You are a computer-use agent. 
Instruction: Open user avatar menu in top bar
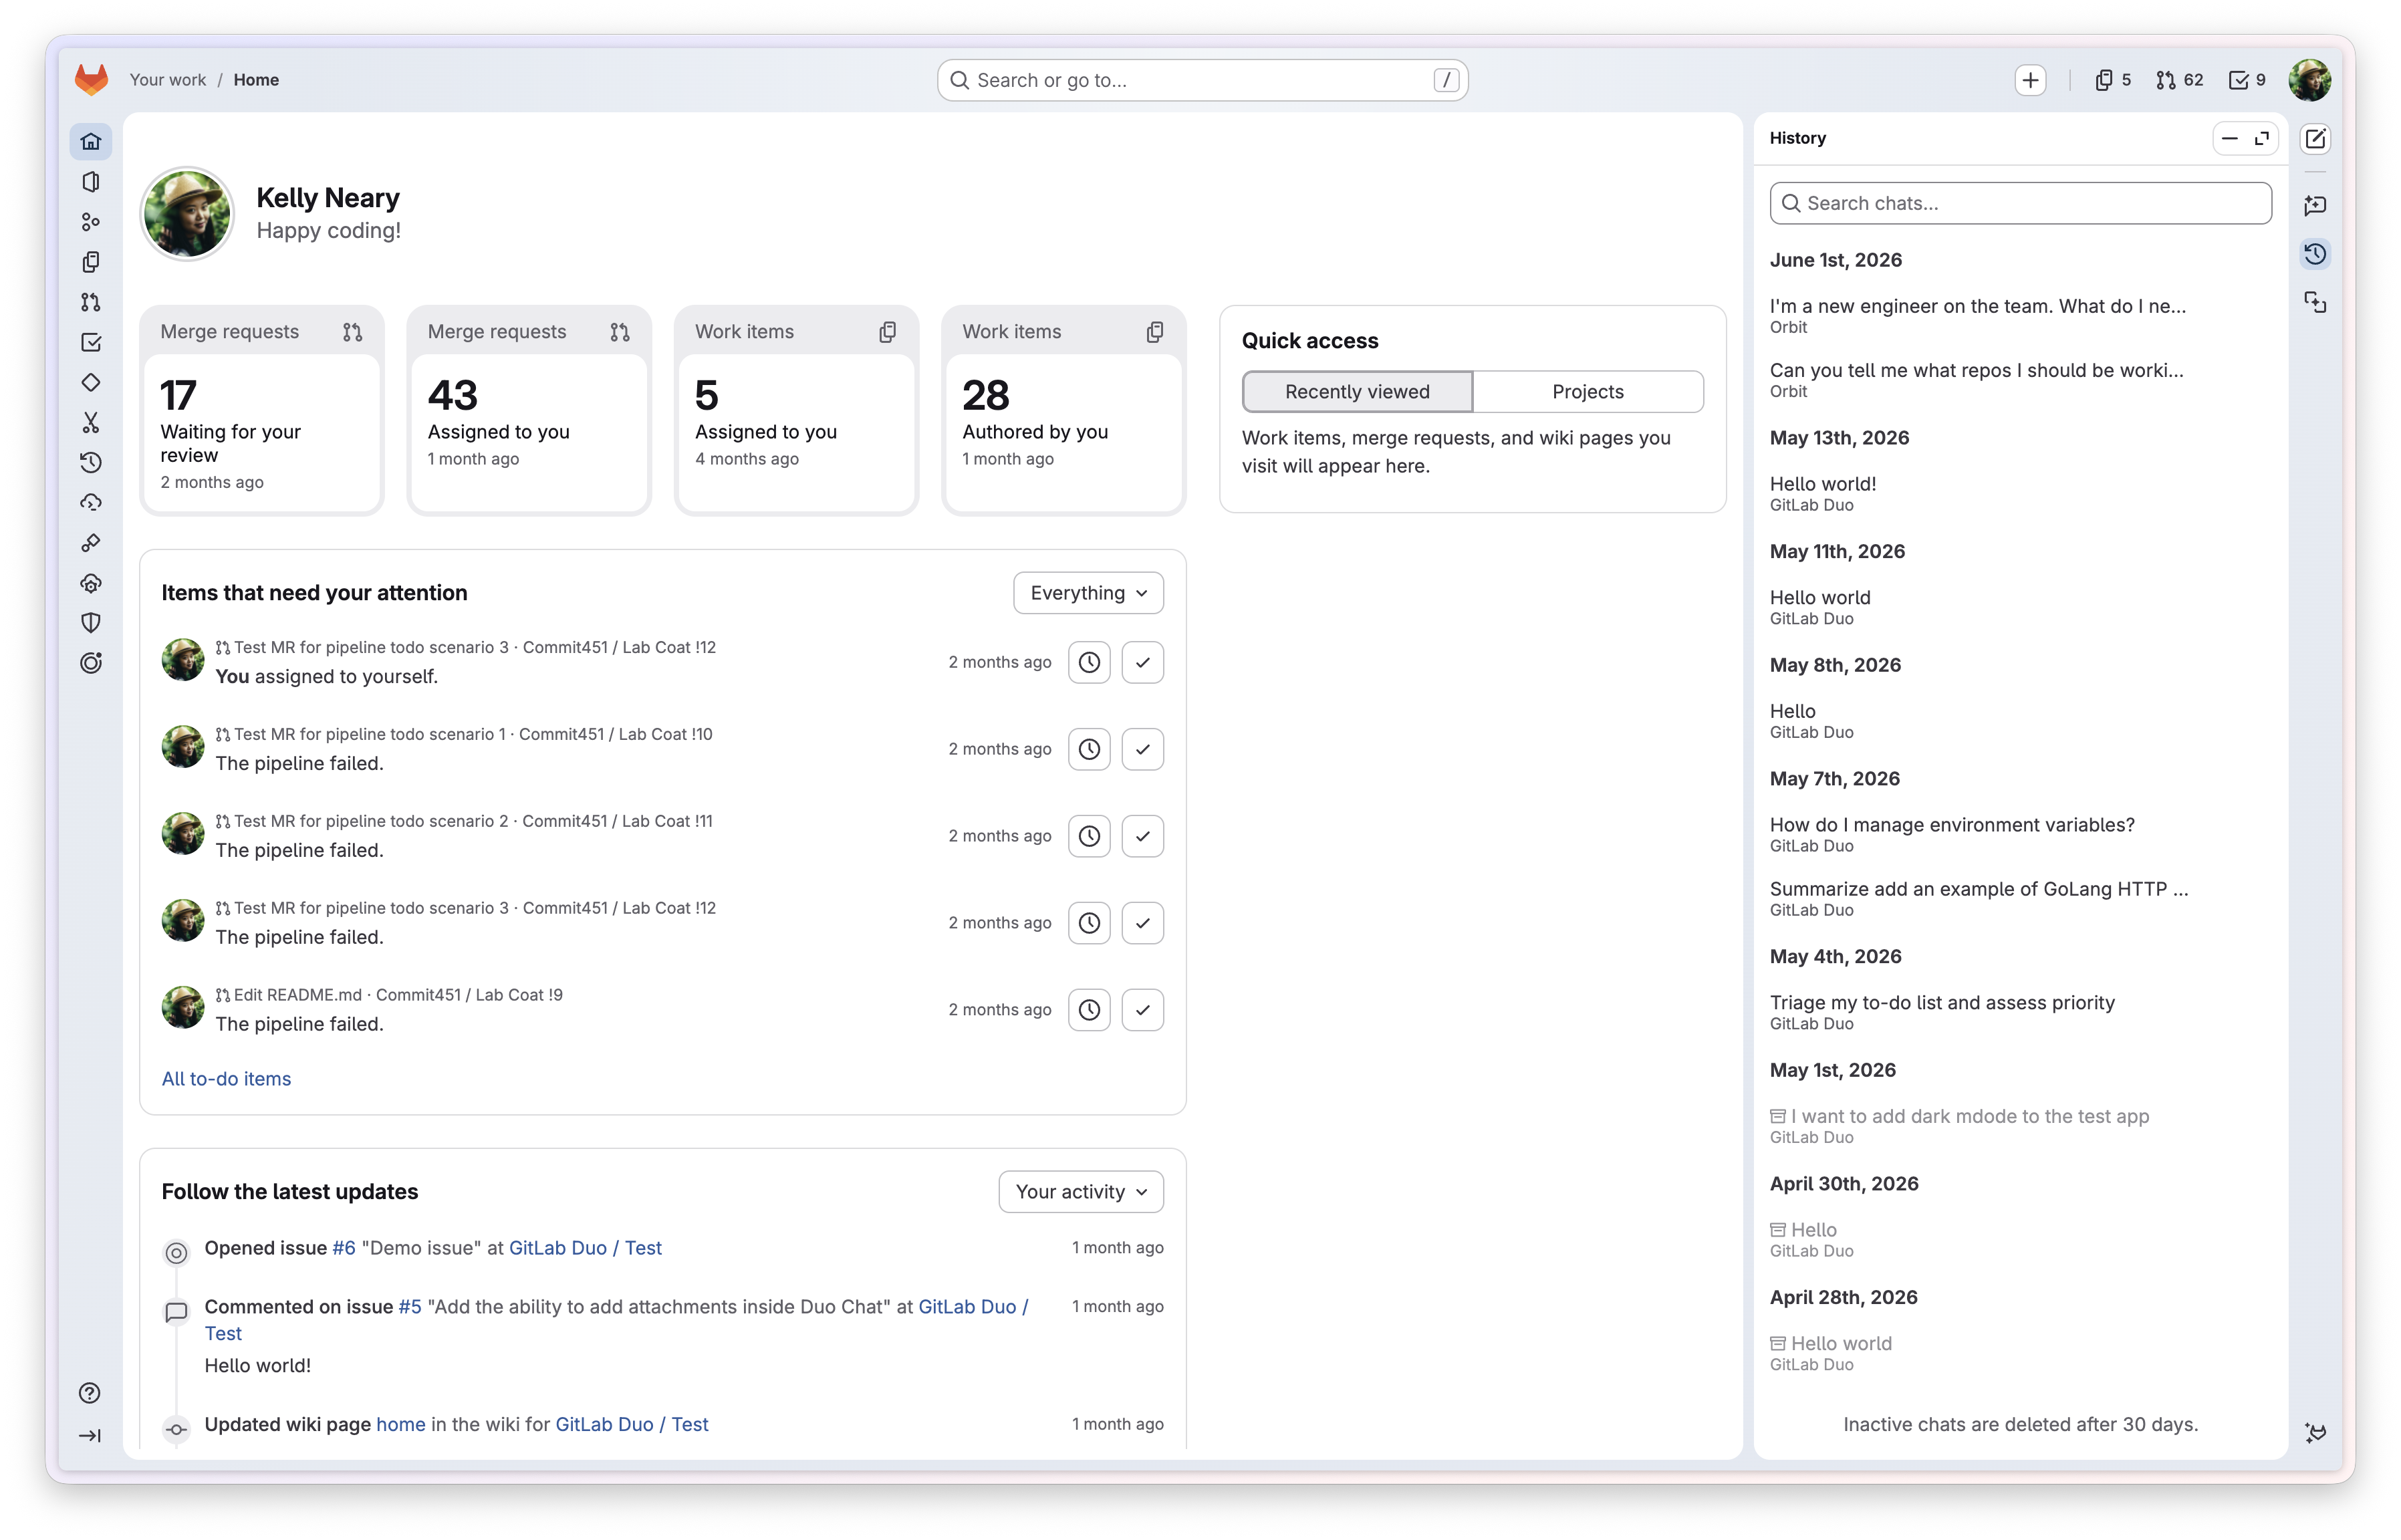point(2309,80)
